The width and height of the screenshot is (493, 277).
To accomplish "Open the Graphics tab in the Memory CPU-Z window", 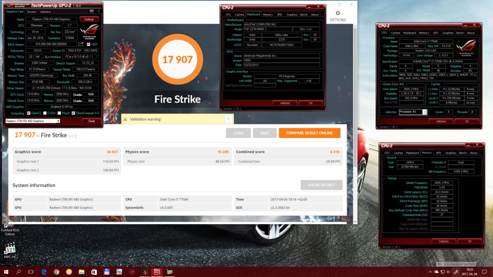I will click(451, 153).
